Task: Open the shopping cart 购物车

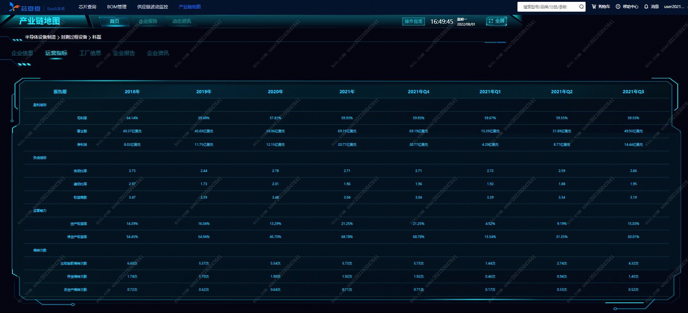Action: click(601, 7)
